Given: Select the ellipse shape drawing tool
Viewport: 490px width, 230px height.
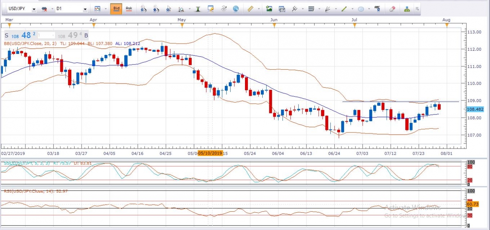Looking at the screenshot, I should pos(361,8).
